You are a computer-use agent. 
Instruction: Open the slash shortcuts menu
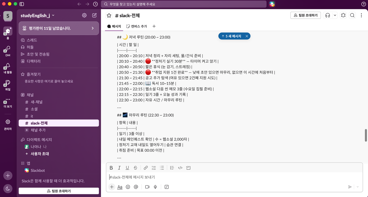[x=167, y=187]
